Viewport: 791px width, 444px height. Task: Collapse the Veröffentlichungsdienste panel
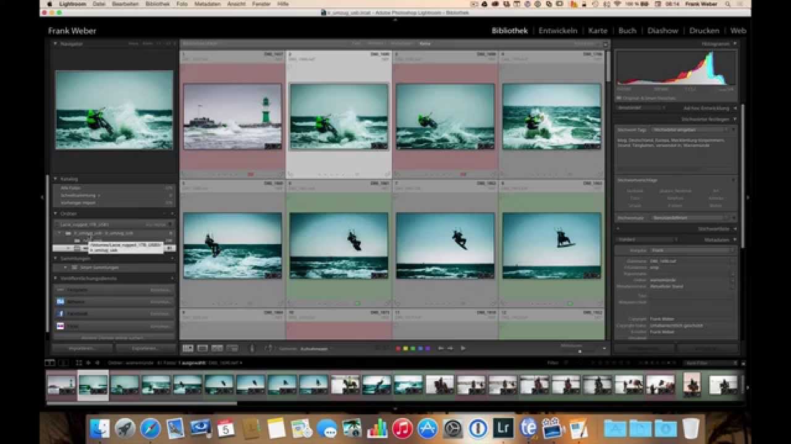(55, 278)
